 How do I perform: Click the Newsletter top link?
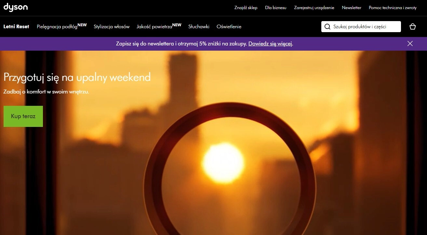[352, 8]
